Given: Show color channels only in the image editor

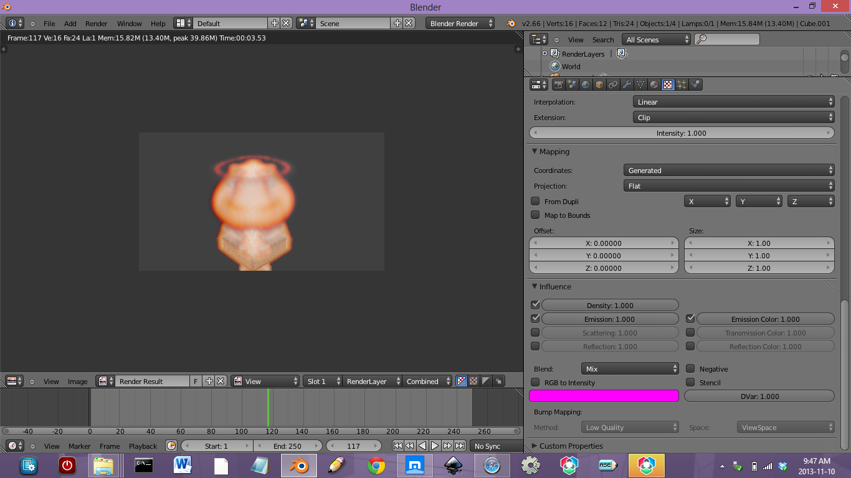Looking at the screenshot, I should pyautogui.click(x=473, y=381).
